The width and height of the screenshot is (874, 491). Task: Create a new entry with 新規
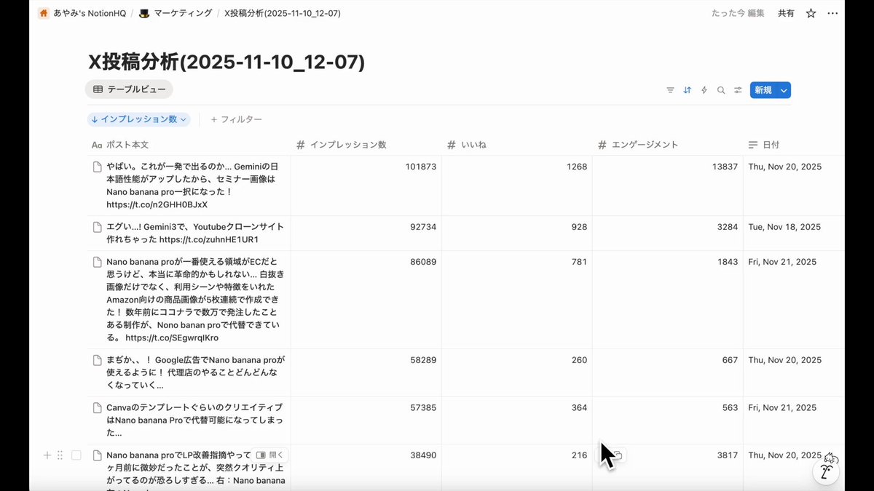point(763,90)
